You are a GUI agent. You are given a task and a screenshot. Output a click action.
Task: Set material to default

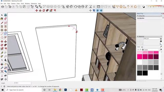(x=161, y=44)
